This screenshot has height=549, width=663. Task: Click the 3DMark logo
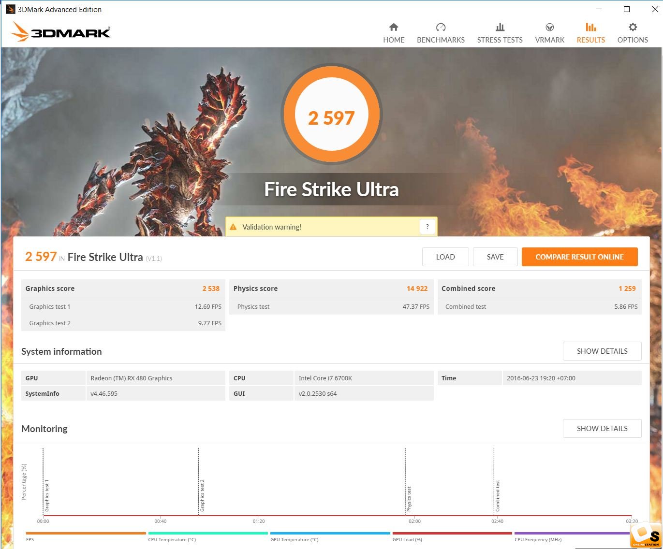click(x=60, y=32)
